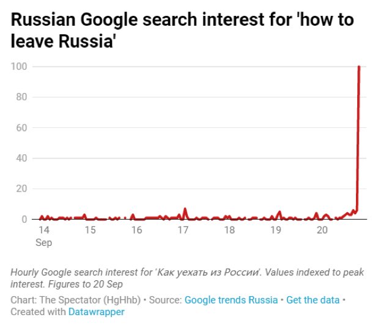The image size is (381, 331).
Task: Open the Google trends Russia source link
Action: 231,300
